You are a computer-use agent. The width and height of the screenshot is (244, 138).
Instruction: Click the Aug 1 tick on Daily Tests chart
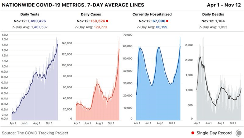click(x=37, y=123)
